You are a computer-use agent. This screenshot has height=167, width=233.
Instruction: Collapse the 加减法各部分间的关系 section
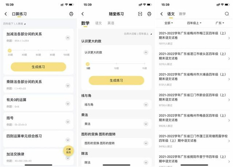(68, 38)
